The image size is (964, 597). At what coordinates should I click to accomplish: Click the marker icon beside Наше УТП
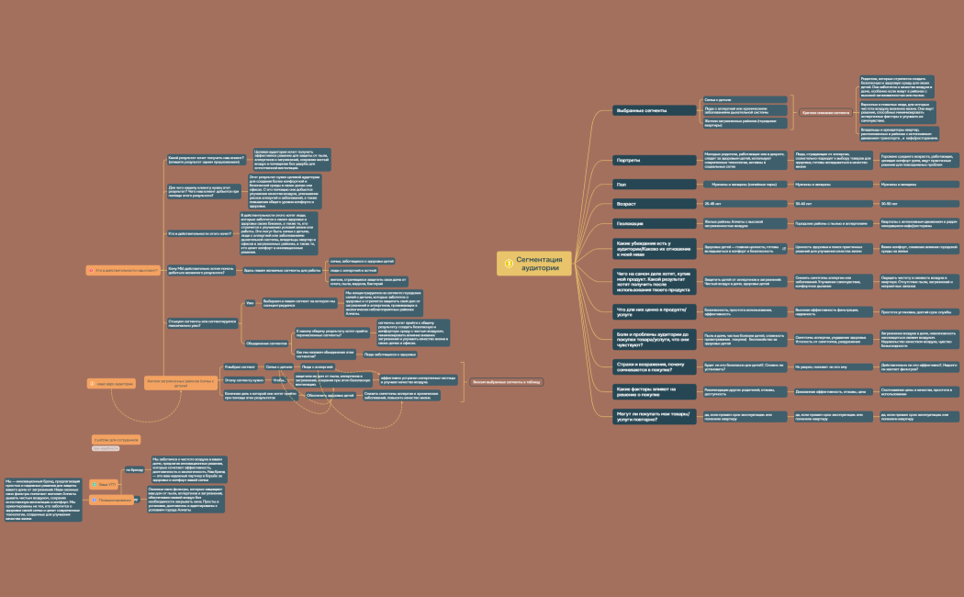(93, 483)
